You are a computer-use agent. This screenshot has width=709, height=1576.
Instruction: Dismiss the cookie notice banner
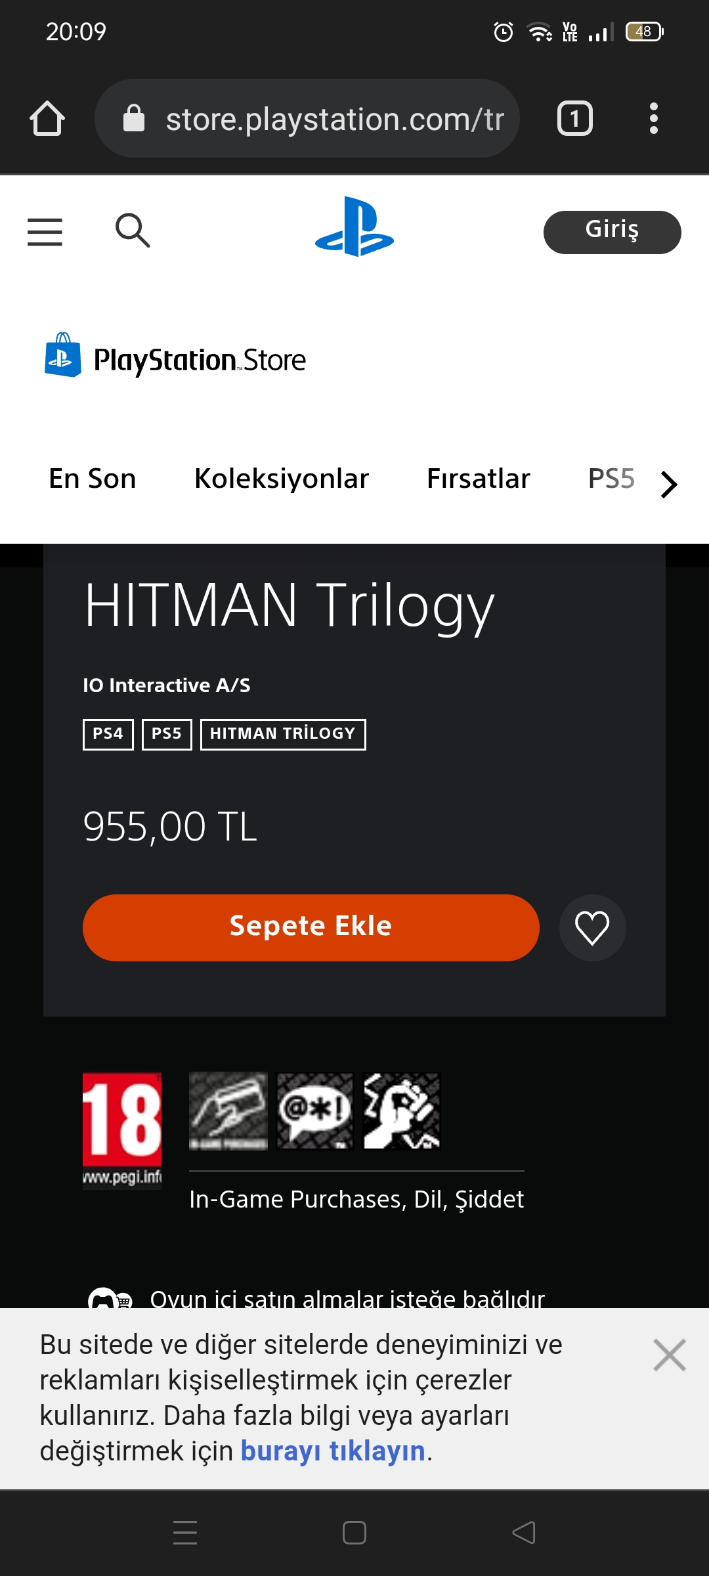(670, 1355)
